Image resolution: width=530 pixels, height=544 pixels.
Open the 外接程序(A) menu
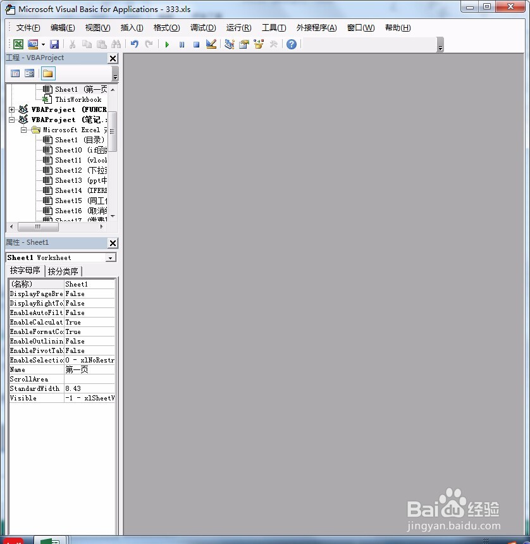[316, 28]
